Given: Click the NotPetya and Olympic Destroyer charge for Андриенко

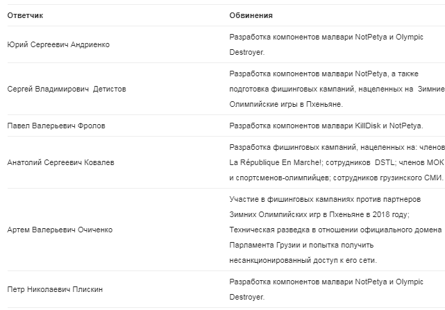Looking at the screenshot, I should click(x=326, y=44).
